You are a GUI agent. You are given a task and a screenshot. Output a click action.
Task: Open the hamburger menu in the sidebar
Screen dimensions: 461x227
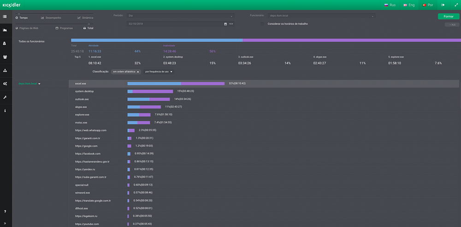coord(5,17)
